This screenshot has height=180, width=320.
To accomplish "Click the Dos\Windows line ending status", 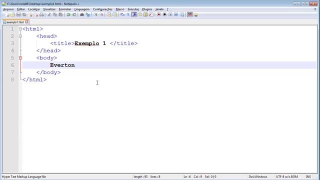I will (x=258, y=176).
